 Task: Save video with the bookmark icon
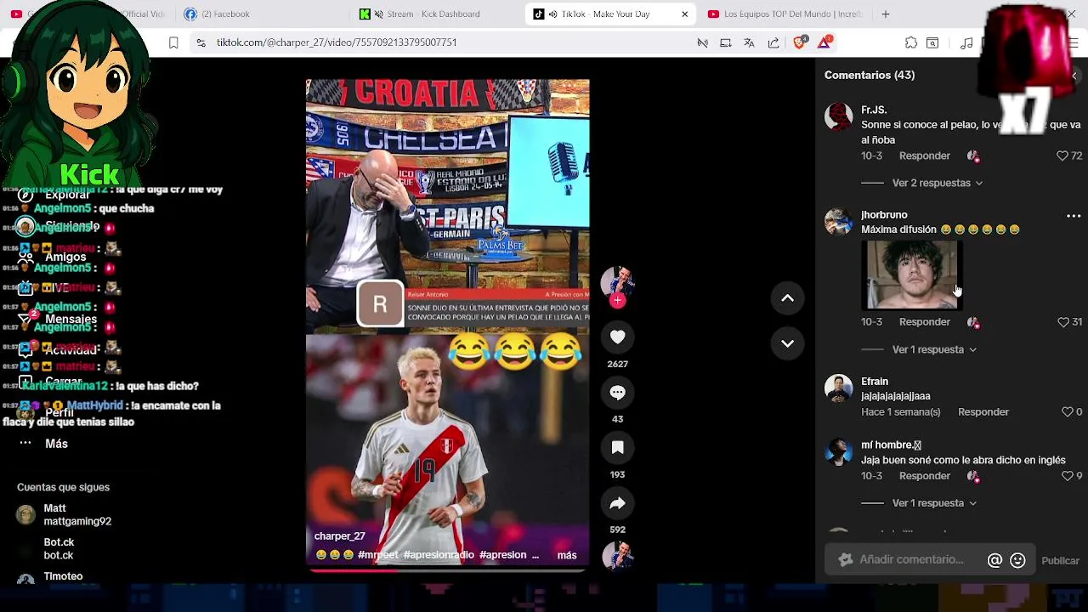(618, 448)
